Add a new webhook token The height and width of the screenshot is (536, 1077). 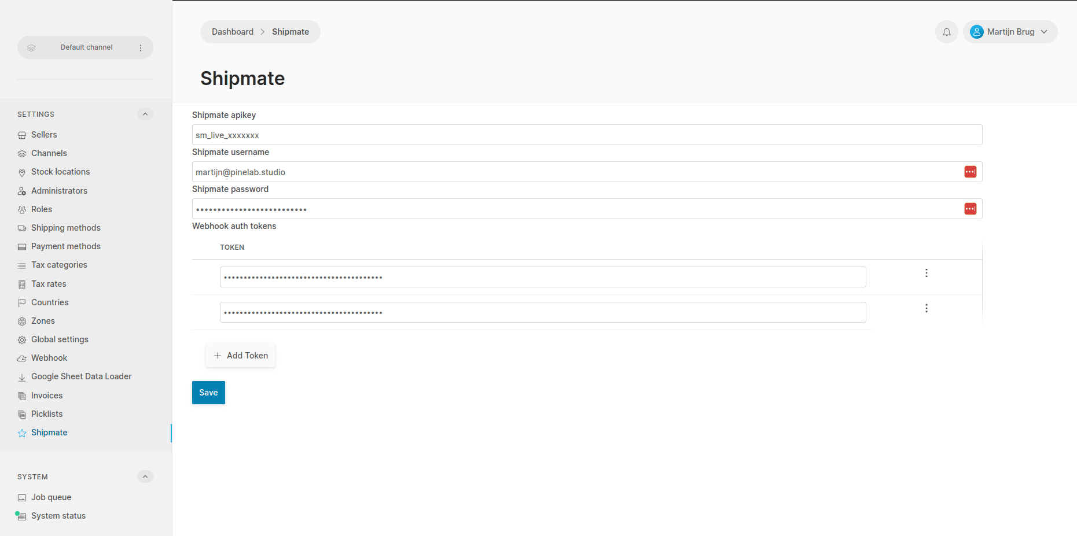click(x=241, y=356)
